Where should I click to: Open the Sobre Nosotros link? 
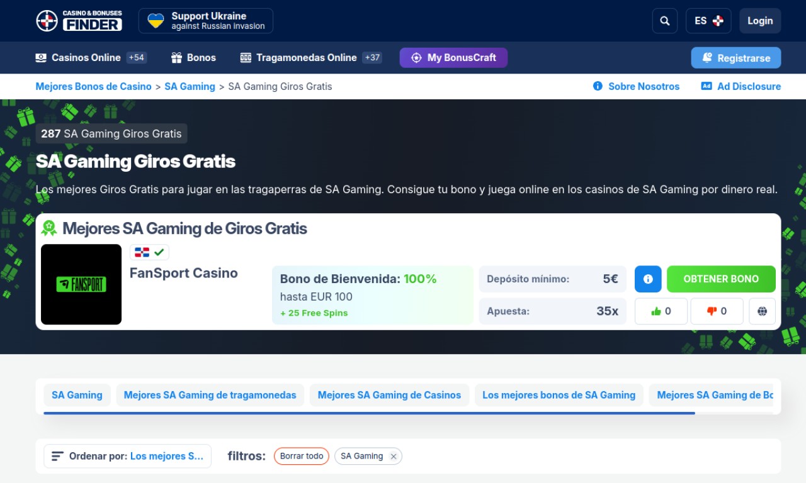[x=636, y=87]
